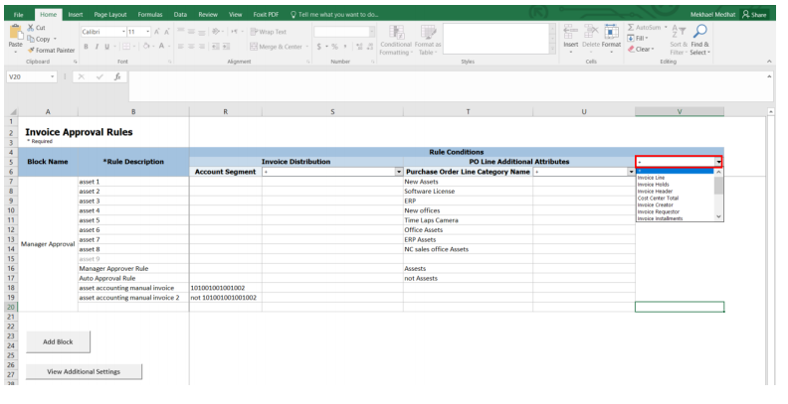Click Merge & Center
The width and height of the screenshot is (788, 404).
click(x=277, y=47)
